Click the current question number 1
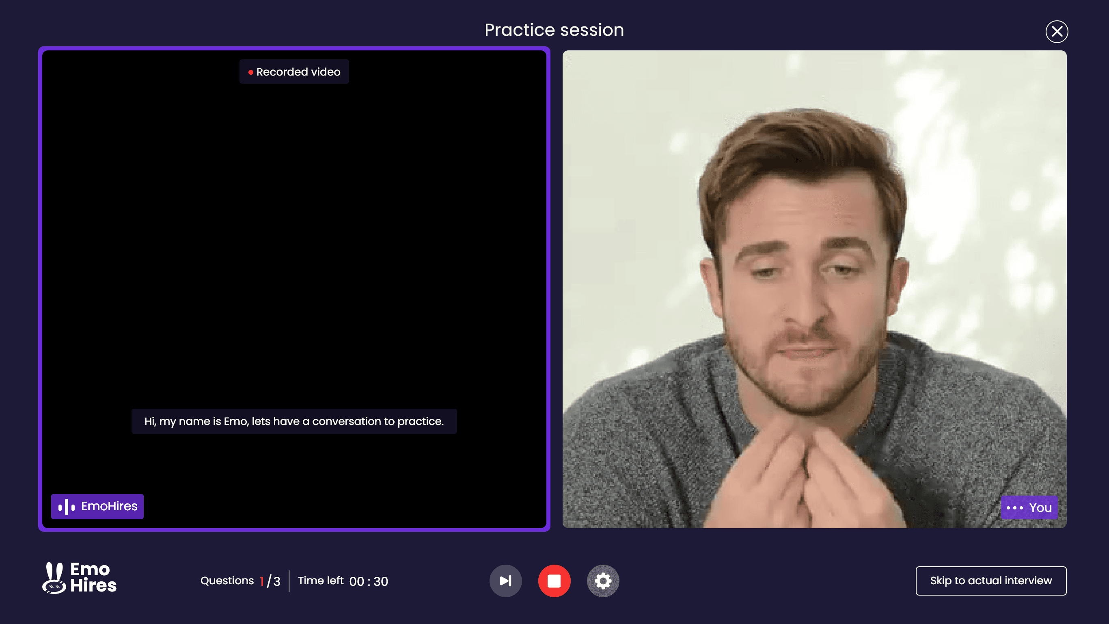The width and height of the screenshot is (1109, 624). (x=262, y=581)
